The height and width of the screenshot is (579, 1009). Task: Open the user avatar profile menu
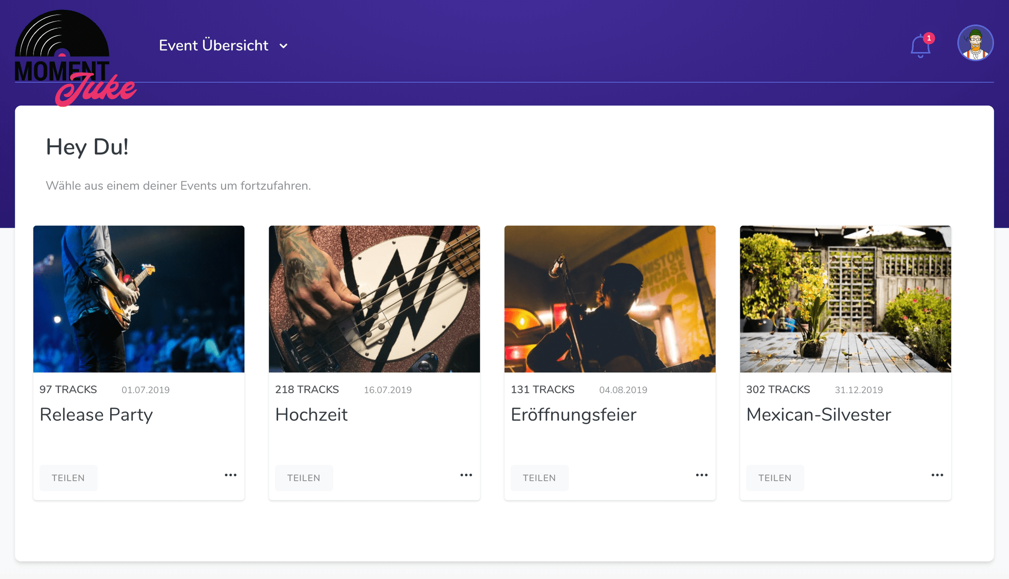[x=975, y=43]
